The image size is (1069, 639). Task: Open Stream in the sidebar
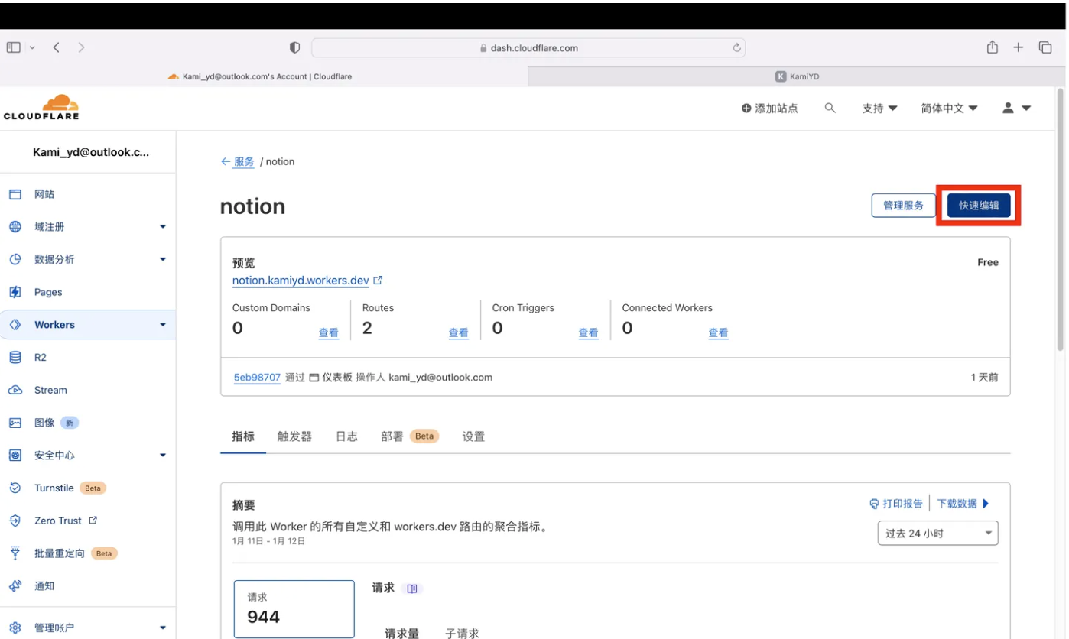(50, 390)
